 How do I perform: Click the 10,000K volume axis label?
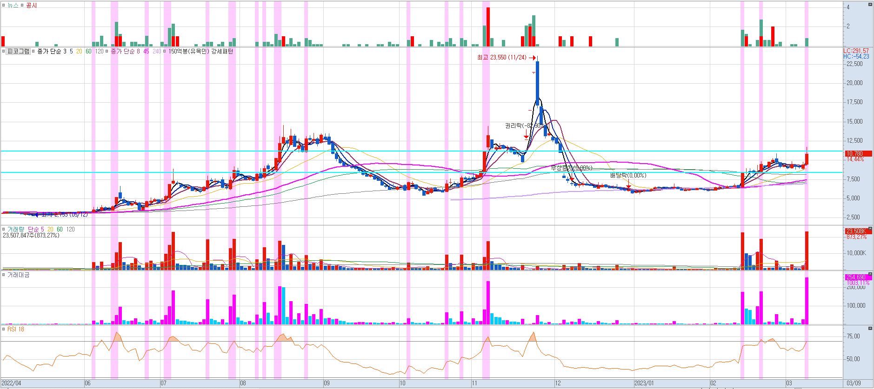(x=856, y=253)
